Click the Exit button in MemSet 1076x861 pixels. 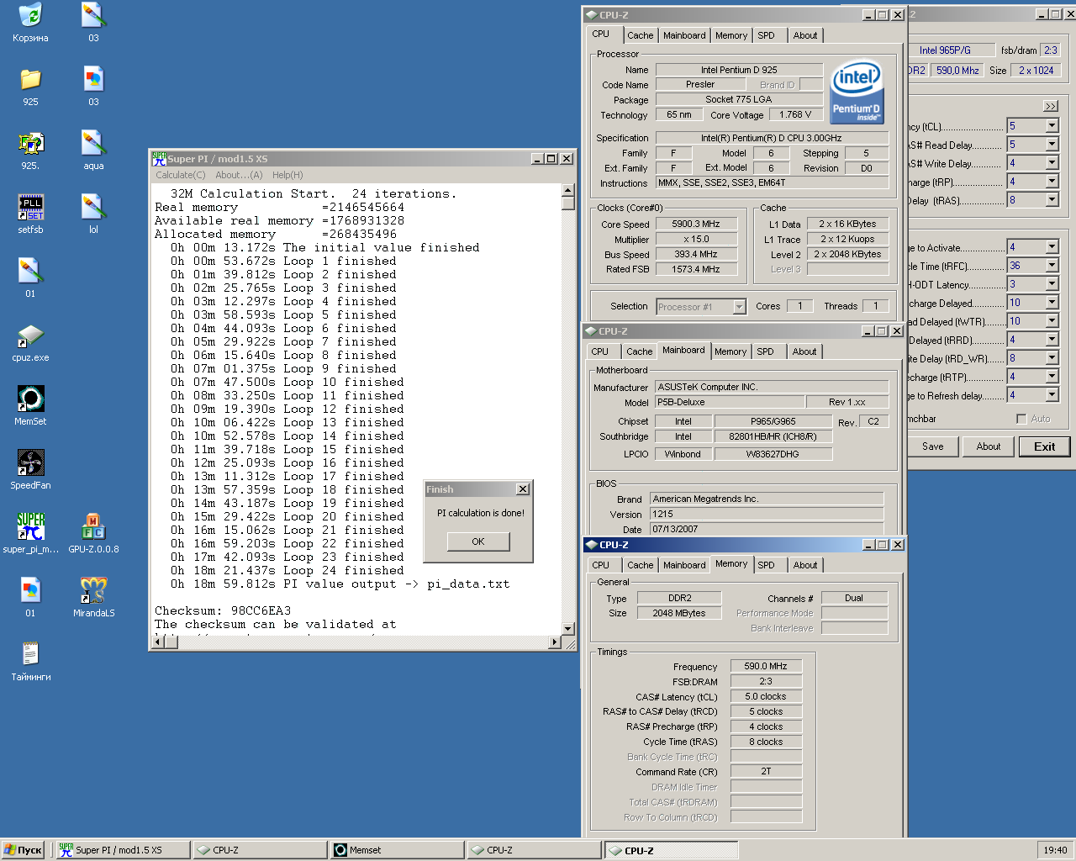point(1044,446)
